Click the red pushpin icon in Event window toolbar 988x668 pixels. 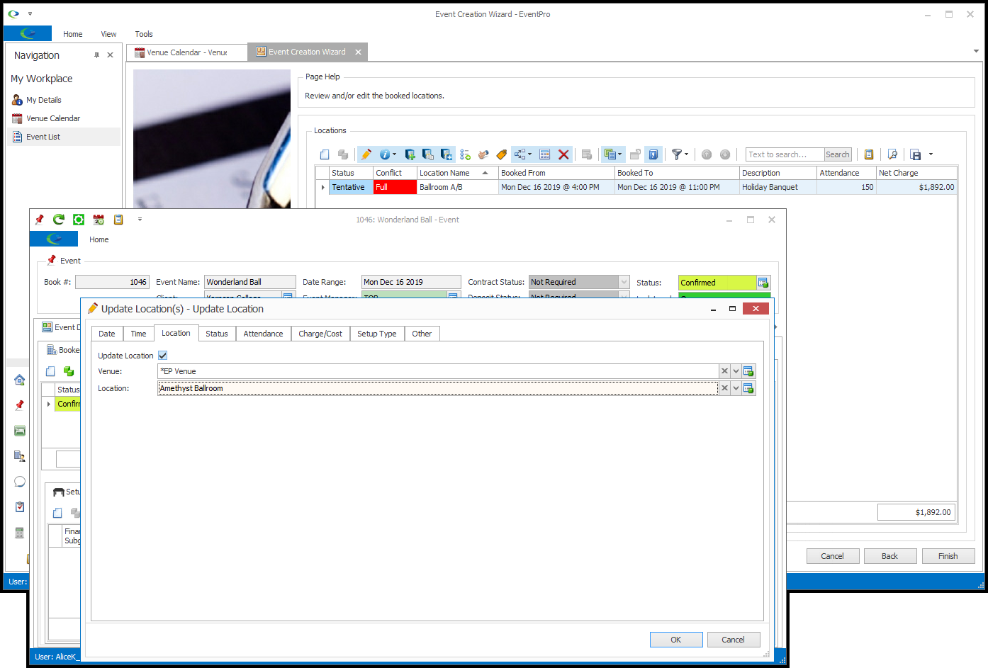[39, 220]
